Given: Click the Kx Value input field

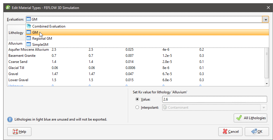Looking at the screenshot, I should coord(214,99).
